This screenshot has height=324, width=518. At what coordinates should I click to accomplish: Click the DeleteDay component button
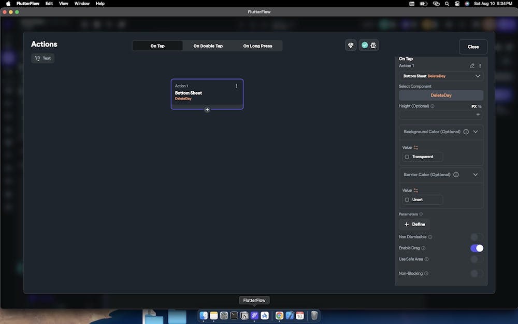tap(441, 95)
